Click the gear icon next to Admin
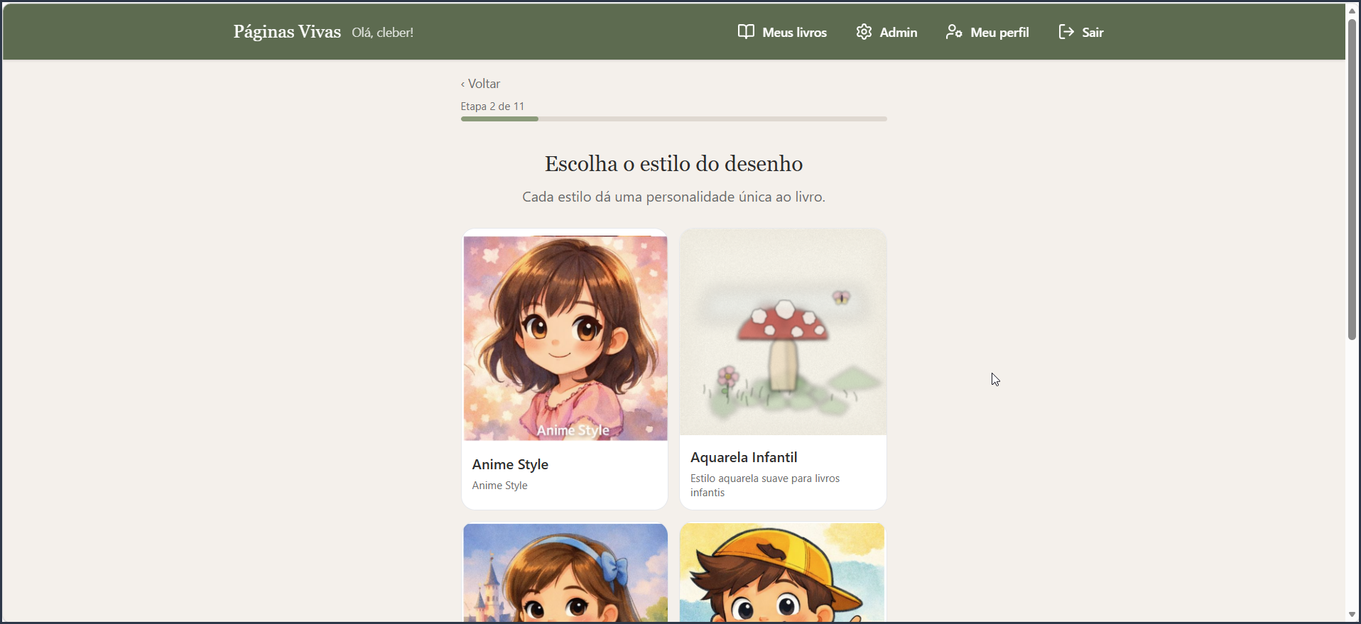1361x624 pixels. 864,32
